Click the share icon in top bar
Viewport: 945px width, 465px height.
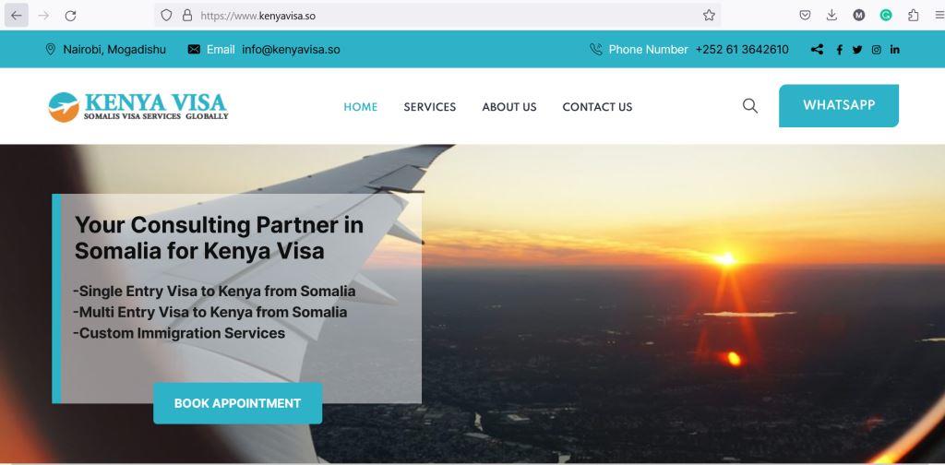[817, 50]
